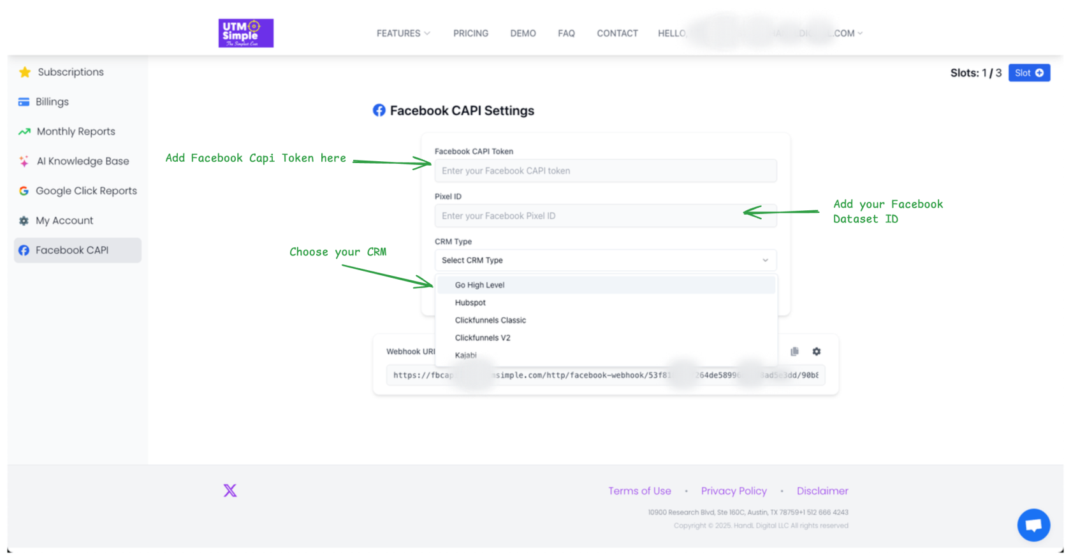1071x560 pixels.
Task: Open AI Knowledge Base in sidebar
Action: [82, 161]
